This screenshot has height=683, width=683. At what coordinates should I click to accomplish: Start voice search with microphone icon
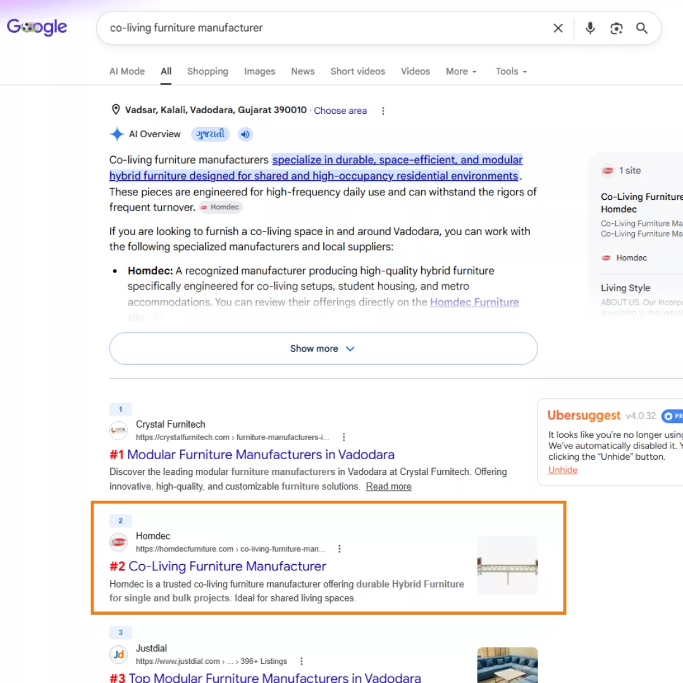click(590, 28)
